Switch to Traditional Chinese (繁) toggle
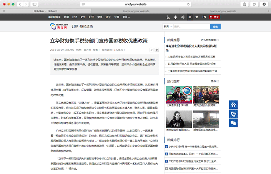Viewport: 271px width, 174px height. click(196, 17)
